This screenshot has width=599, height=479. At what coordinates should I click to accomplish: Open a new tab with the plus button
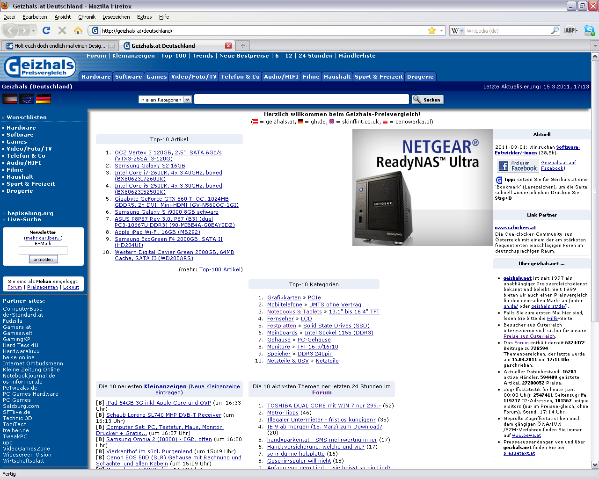tap(242, 46)
